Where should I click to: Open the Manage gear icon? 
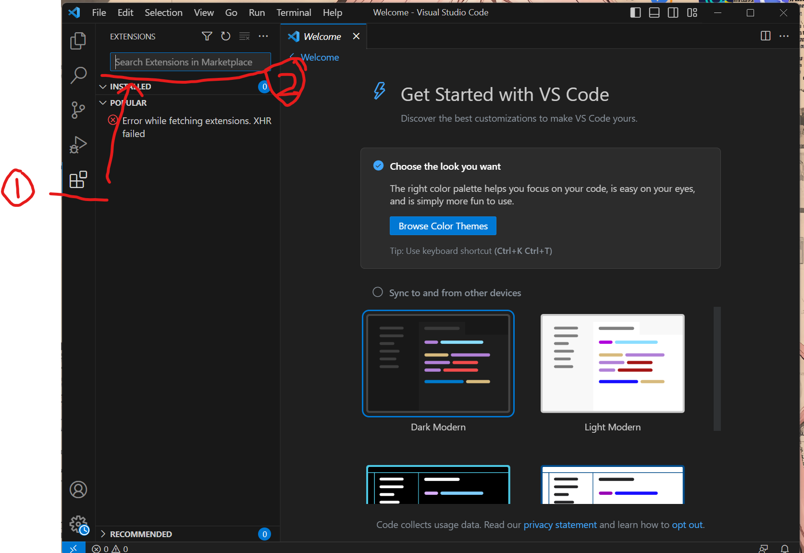79,525
